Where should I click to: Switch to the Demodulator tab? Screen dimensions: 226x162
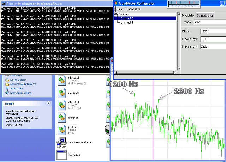[x=205, y=16]
